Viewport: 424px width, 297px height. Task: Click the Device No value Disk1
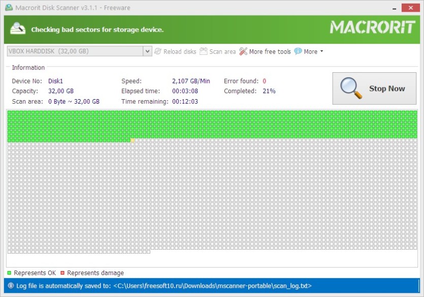[55, 81]
